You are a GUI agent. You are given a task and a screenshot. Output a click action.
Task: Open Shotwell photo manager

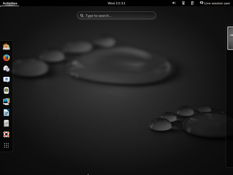6,101
